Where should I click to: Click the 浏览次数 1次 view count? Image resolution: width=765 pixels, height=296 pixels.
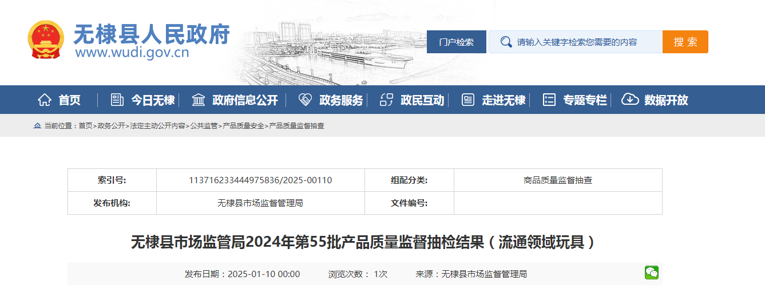click(x=358, y=274)
